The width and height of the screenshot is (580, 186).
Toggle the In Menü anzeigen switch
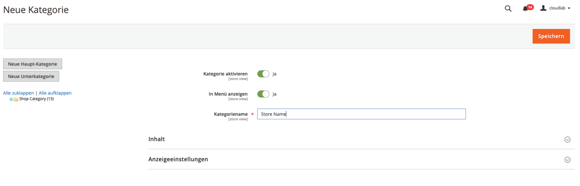(264, 94)
